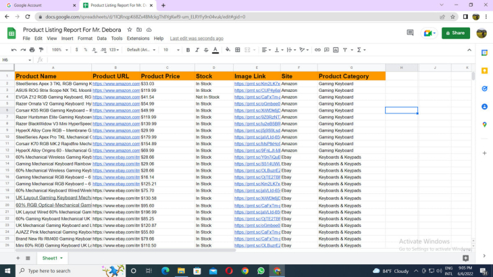Open the Borders tool

tap(238, 50)
